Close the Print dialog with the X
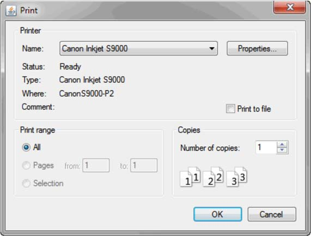The image size is (311, 236). click(290, 7)
